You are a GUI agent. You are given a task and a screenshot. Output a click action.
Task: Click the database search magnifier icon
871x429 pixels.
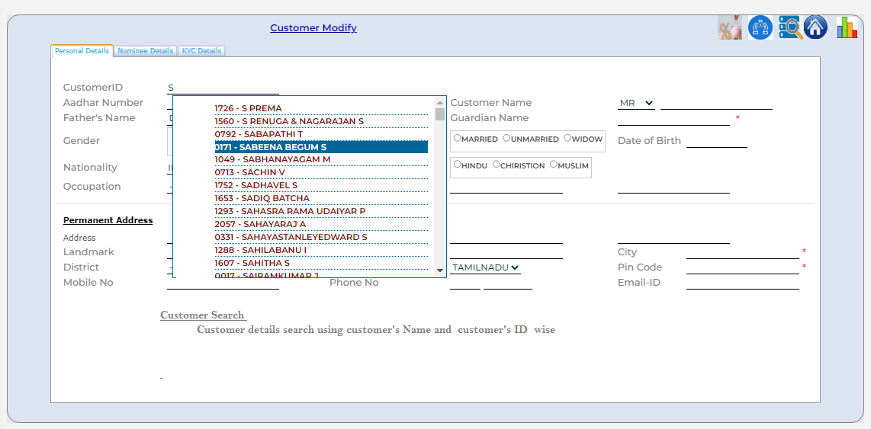[x=790, y=27]
